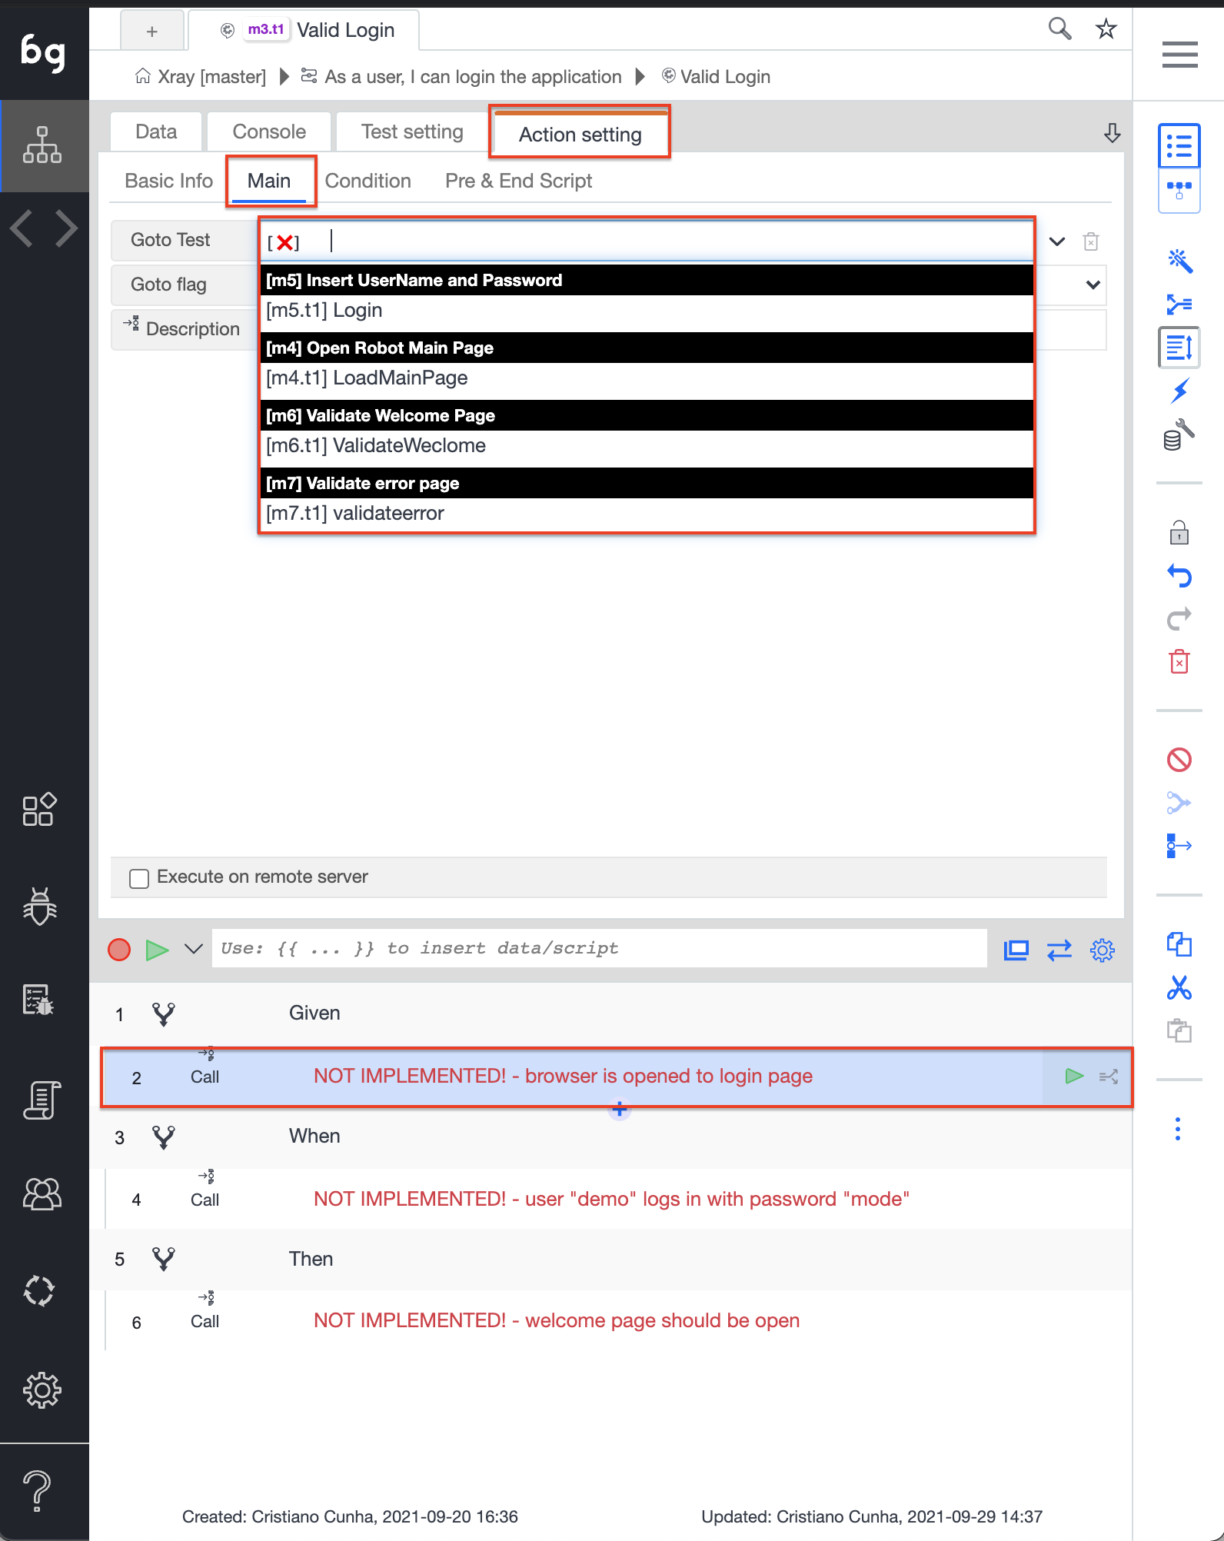Copy the selected step

[x=1179, y=944]
